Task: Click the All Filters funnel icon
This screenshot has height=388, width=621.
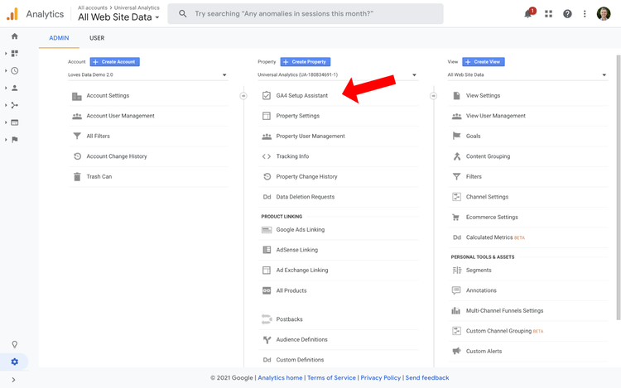Action: coord(77,136)
